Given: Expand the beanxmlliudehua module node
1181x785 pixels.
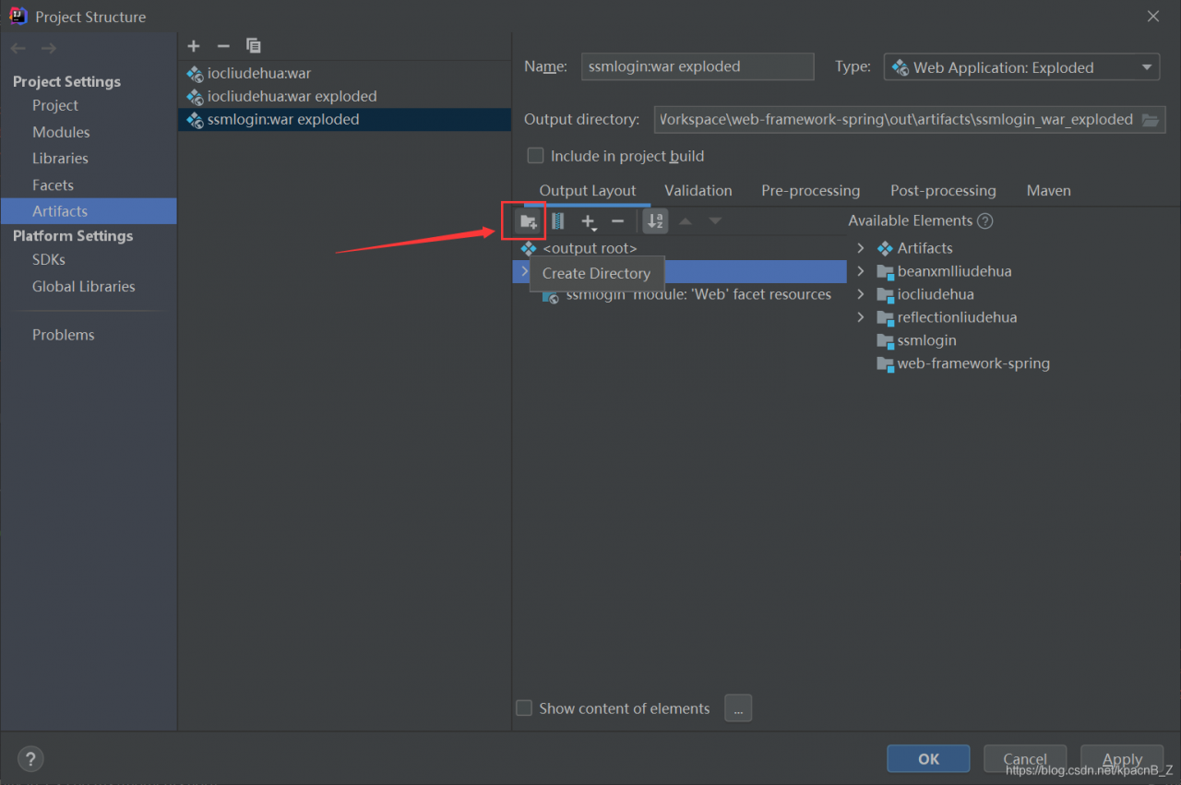Looking at the screenshot, I should click(860, 271).
